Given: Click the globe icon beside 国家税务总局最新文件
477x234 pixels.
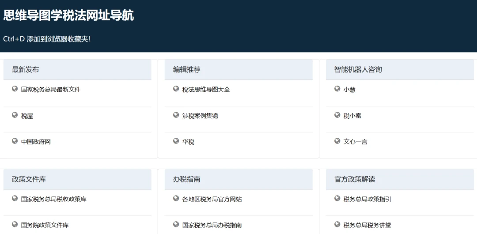Looking at the screenshot, I should [15, 89].
